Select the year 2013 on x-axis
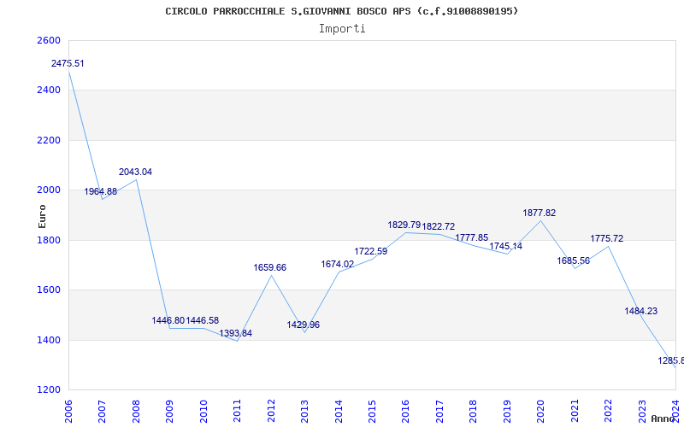 point(305,411)
